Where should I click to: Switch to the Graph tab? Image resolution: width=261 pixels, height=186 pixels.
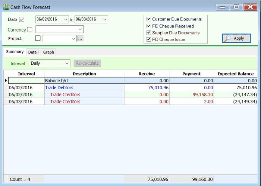click(48, 52)
